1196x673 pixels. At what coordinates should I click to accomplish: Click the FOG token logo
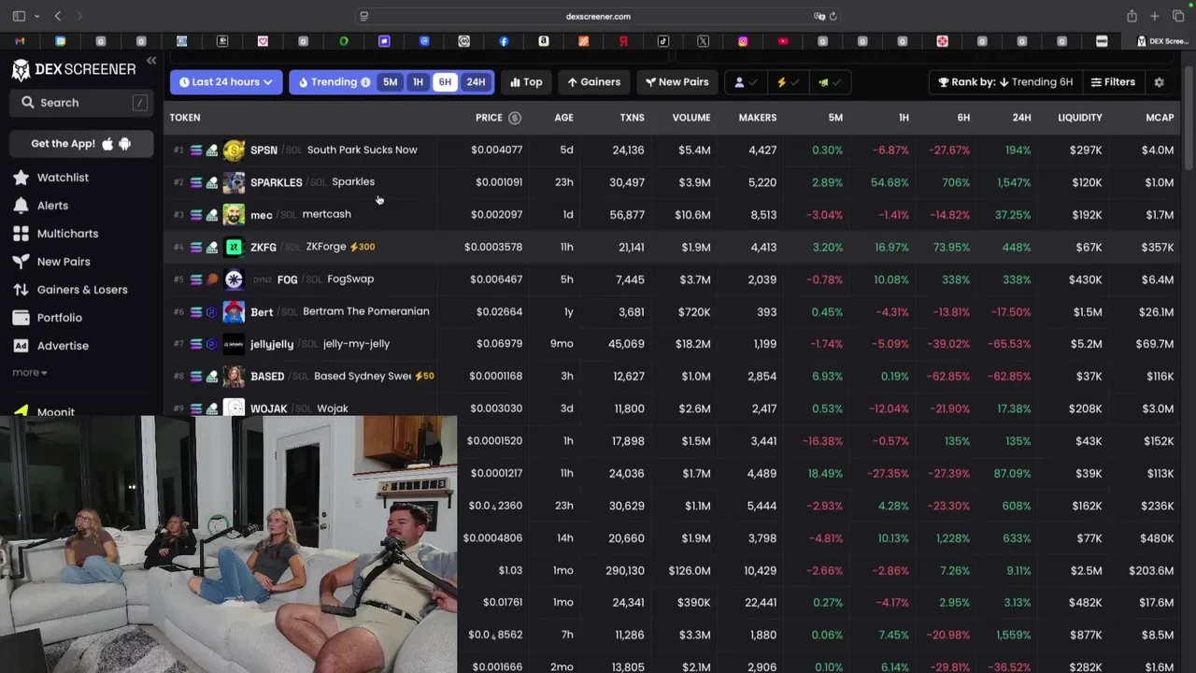pyautogui.click(x=234, y=279)
